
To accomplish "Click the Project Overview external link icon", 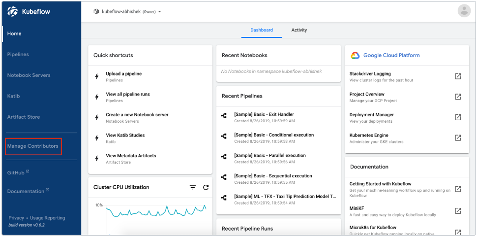I will [457, 97].
